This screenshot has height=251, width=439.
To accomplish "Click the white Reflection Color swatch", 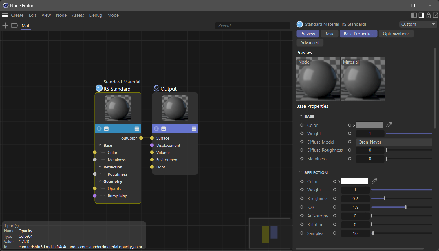I will 354,181.
